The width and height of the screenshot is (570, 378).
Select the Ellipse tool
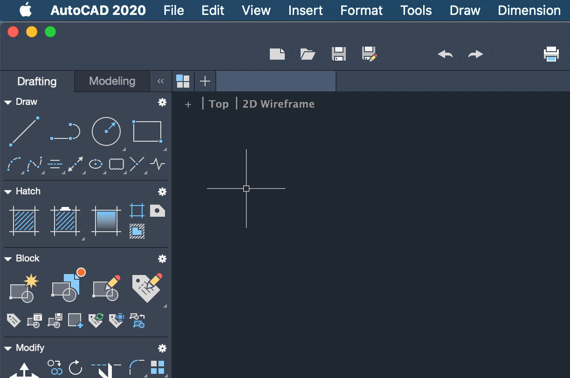coord(96,164)
